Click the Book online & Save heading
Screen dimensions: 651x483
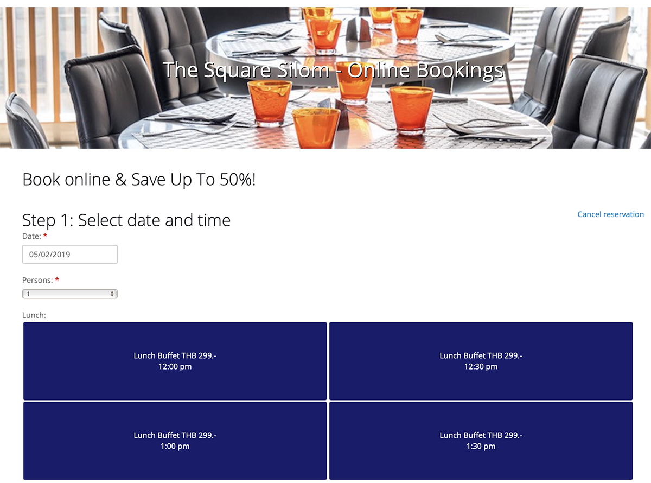tap(139, 180)
